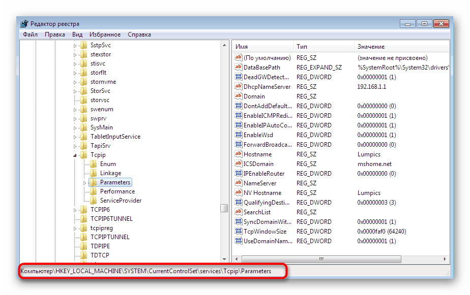Expand the SstpSvc key
This screenshot has height=295, width=470.
click(x=75, y=46)
